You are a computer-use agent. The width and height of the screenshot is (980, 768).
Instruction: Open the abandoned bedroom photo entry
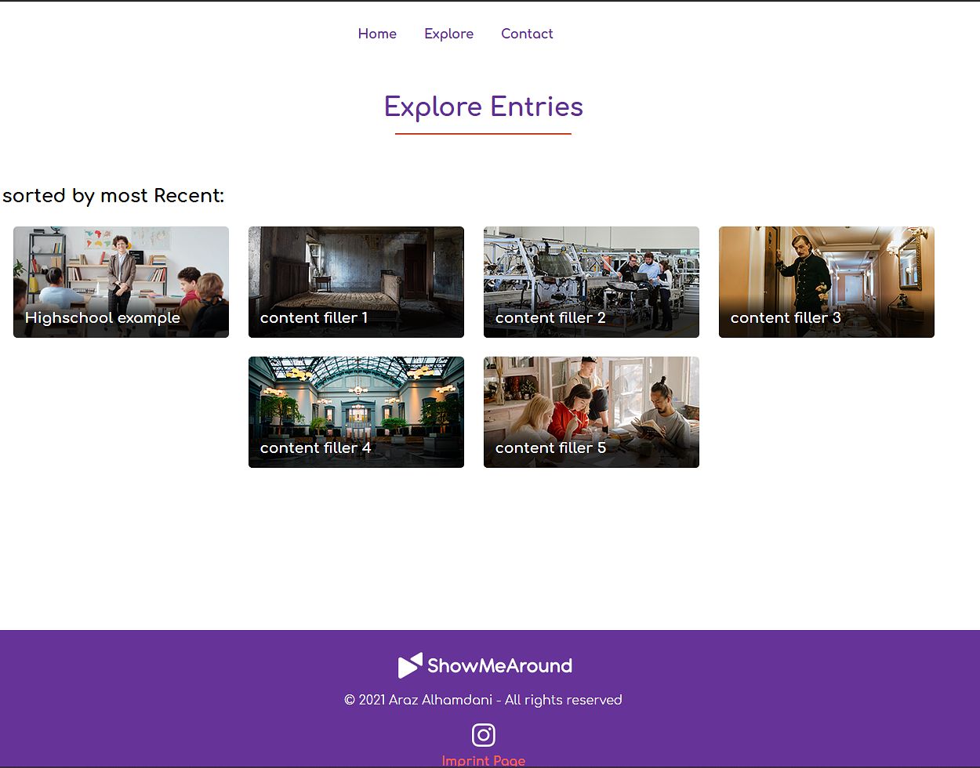pyautogui.click(x=356, y=270)
